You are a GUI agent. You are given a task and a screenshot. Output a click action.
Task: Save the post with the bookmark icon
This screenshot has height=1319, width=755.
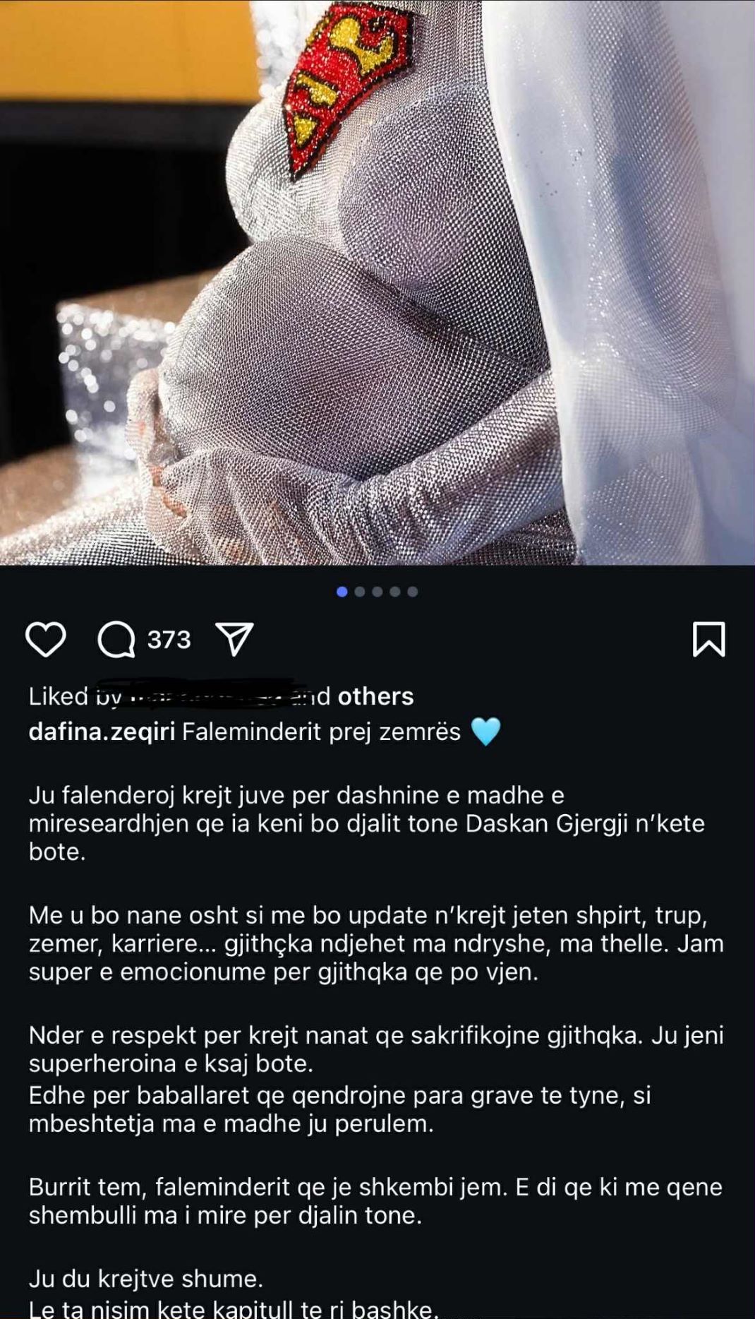coord(708,639)
